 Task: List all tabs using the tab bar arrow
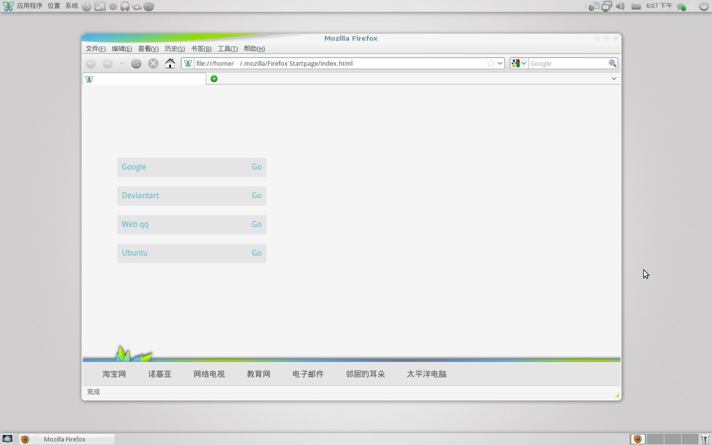[x=614, y=79]
